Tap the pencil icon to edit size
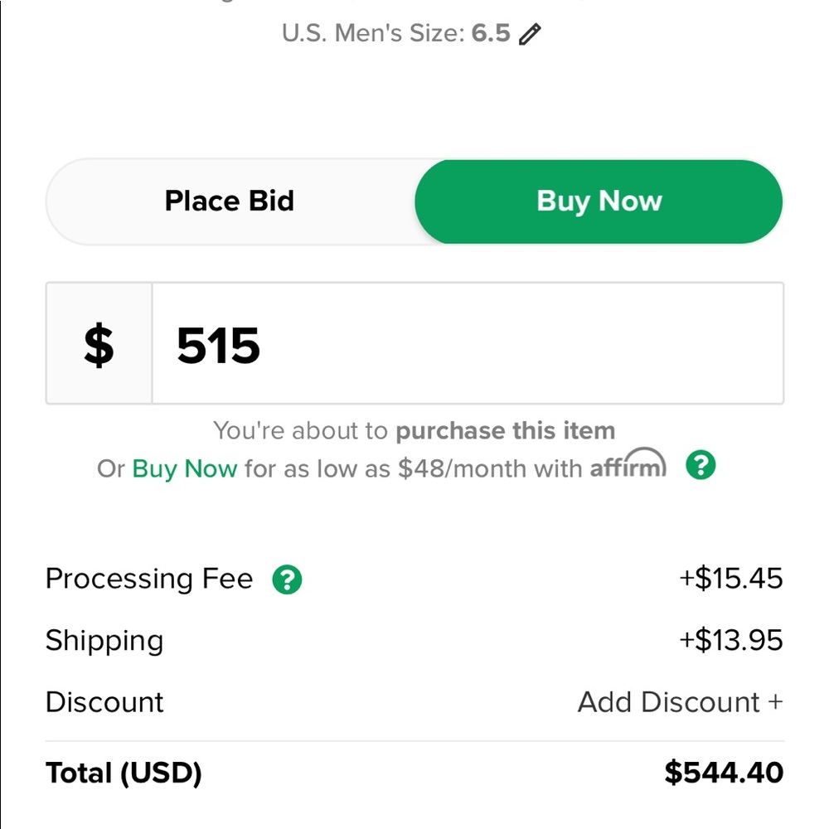The image size is (829, 829). pos(530,35)
